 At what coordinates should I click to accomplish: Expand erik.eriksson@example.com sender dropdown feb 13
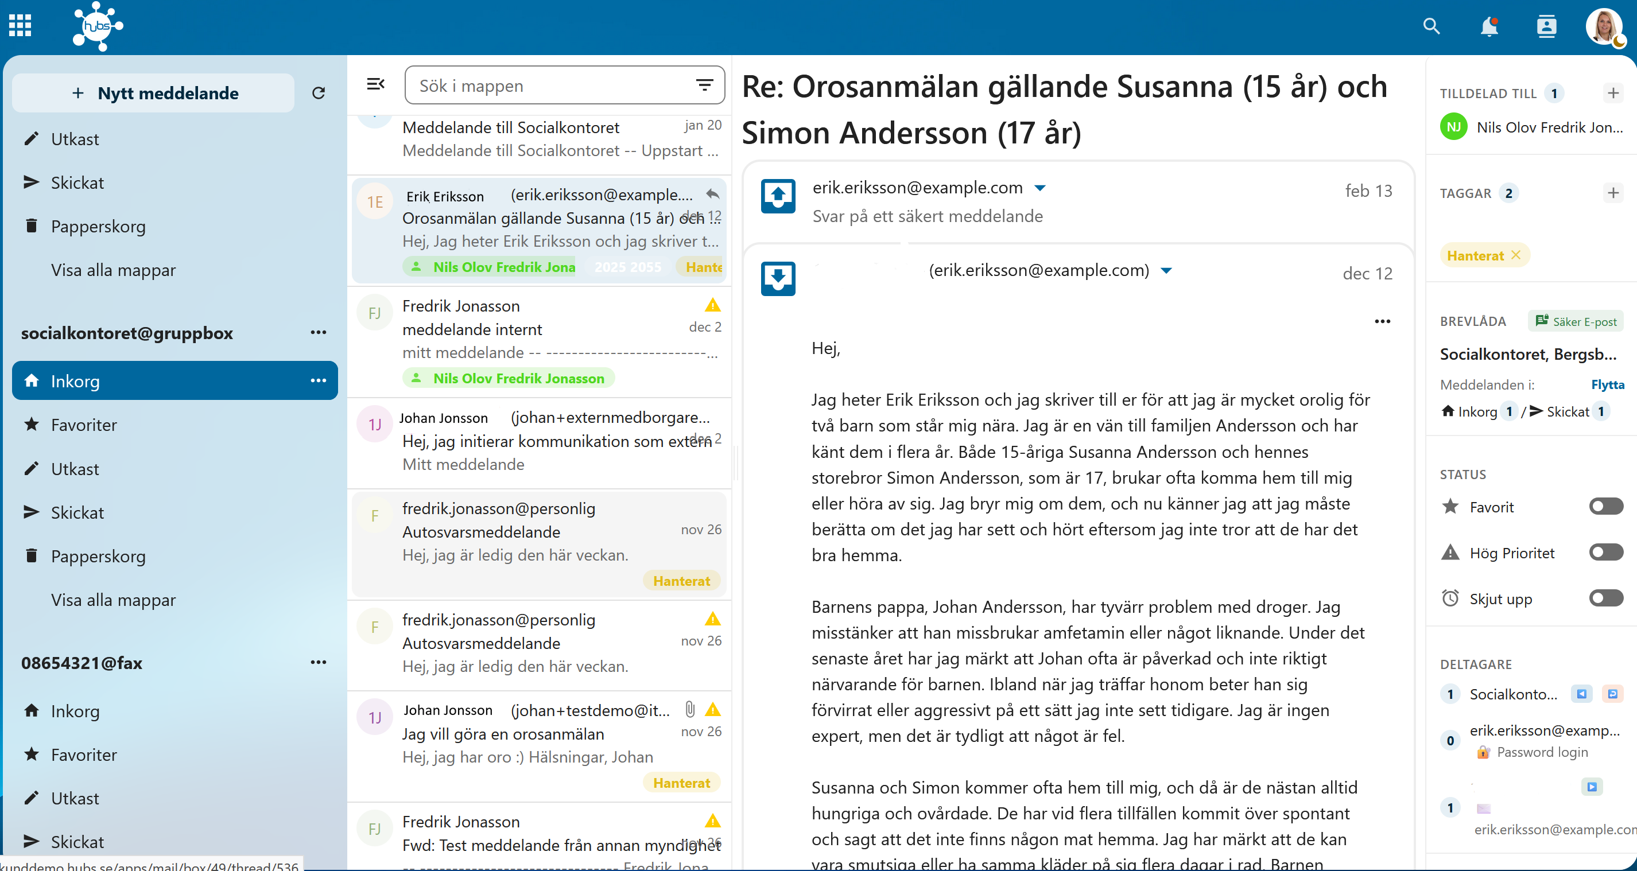tap(1039, 188)
